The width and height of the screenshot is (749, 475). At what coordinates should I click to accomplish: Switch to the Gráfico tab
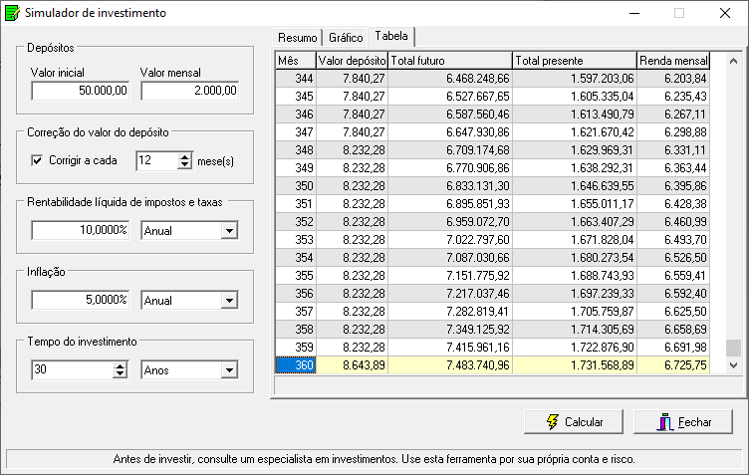tap(346, 37)
